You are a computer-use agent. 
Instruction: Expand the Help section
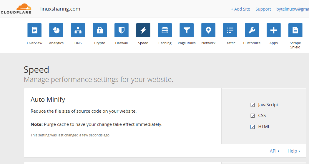[293, 151]
